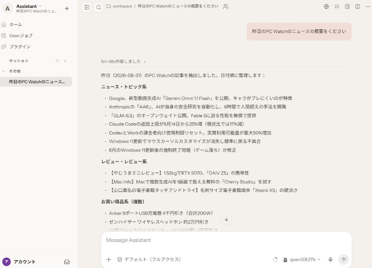Expand the 5m 48s作業しました details
This screenshot has height=268, width=372.
pos(123,61)
